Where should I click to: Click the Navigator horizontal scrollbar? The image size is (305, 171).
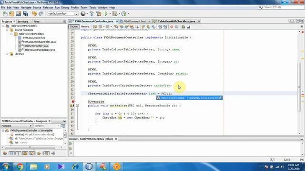(x=30, y=147)
